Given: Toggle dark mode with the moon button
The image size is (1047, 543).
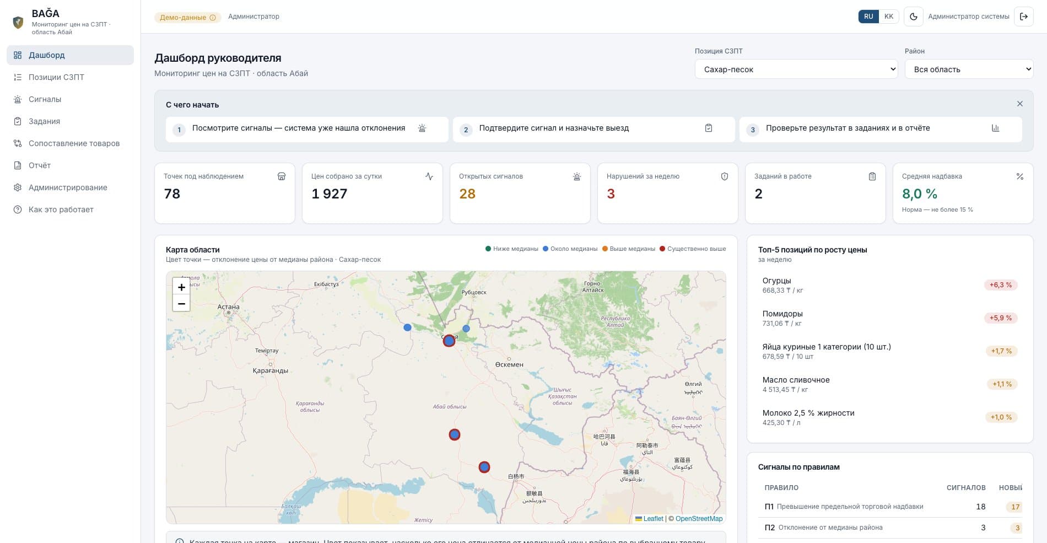Looking at the screenshot, I should [913, 17].
